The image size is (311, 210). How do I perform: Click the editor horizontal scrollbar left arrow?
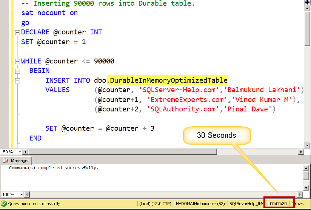tap(25, 152)
